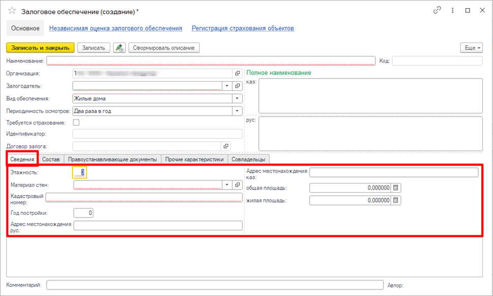
Task: Open Организация field's open-record icon
Action: [x=238, y=73]
